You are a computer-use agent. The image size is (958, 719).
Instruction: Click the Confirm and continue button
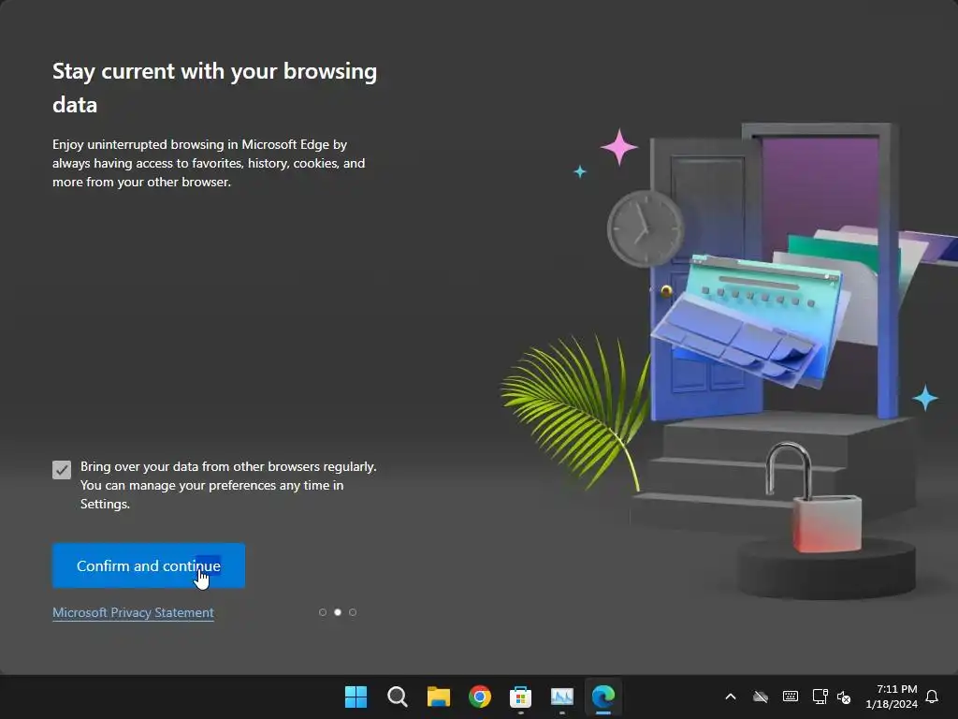149,565
